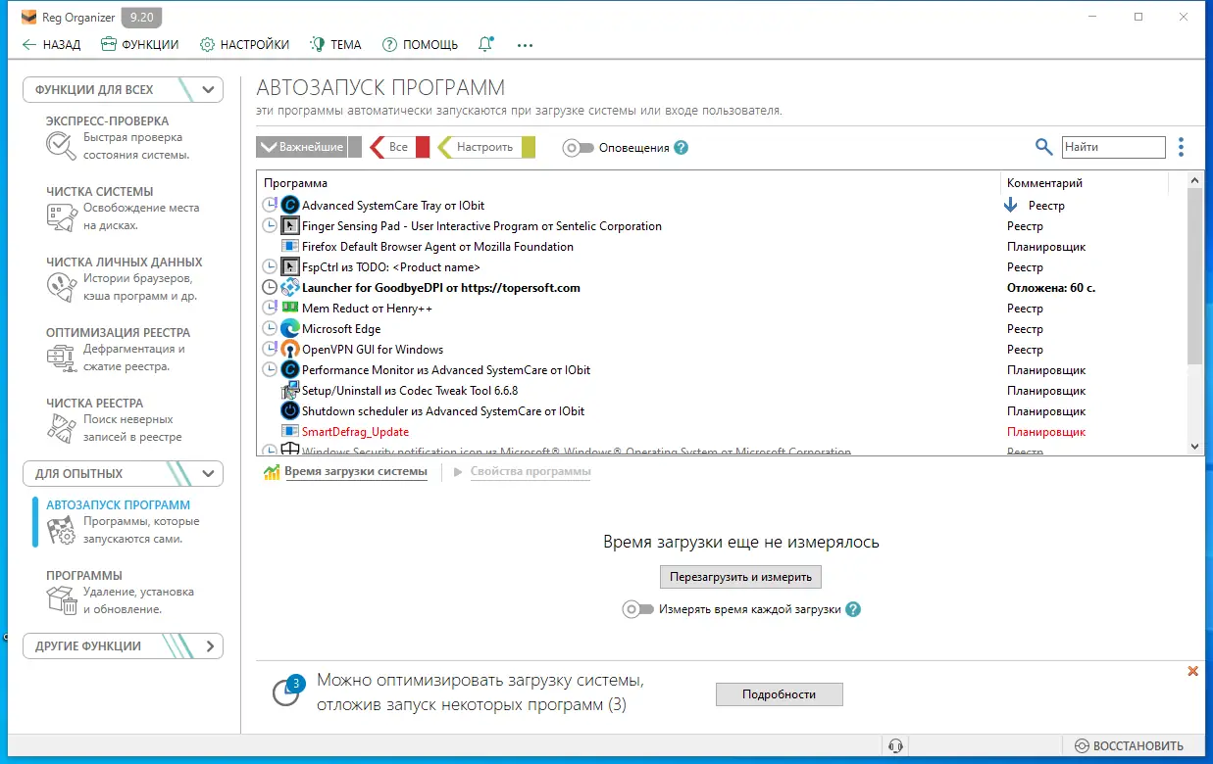Click the Оптимизация реестра sidebar icon

point(61,358)
